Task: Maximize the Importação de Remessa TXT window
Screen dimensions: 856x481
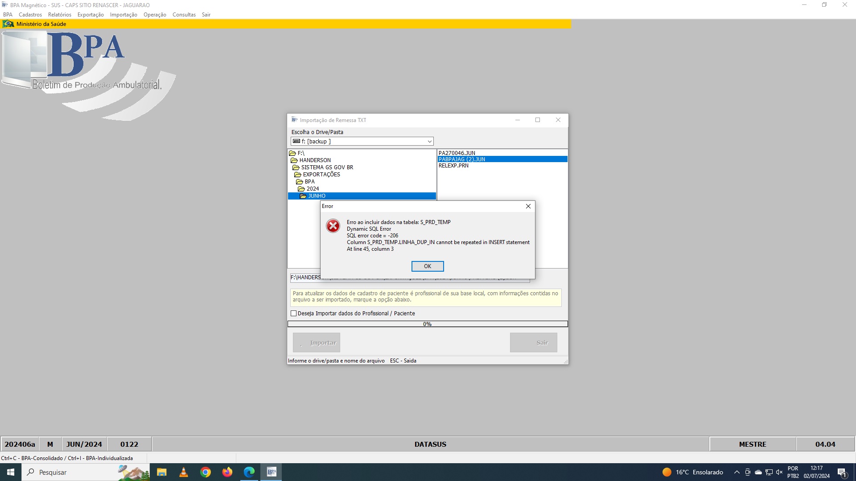Action: pyautogui.click(x=538, y=120)
